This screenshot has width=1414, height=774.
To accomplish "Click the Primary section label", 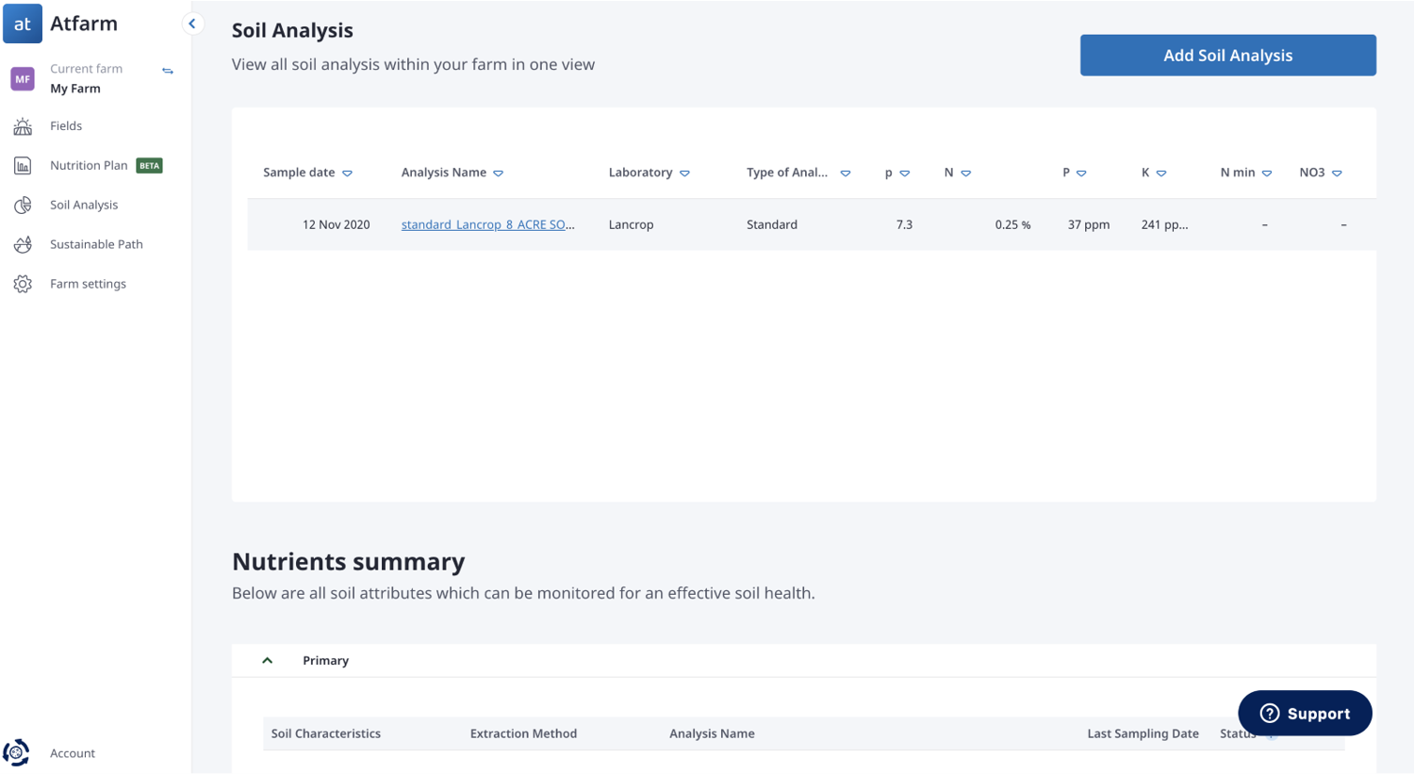I will (x=325, y=661).
